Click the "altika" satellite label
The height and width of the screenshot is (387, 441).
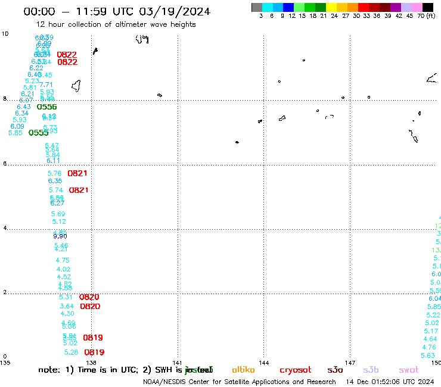243,370
